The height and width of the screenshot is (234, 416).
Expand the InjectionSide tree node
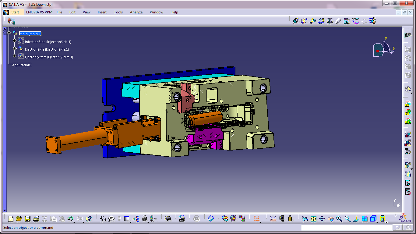click(x=14, y=41)
